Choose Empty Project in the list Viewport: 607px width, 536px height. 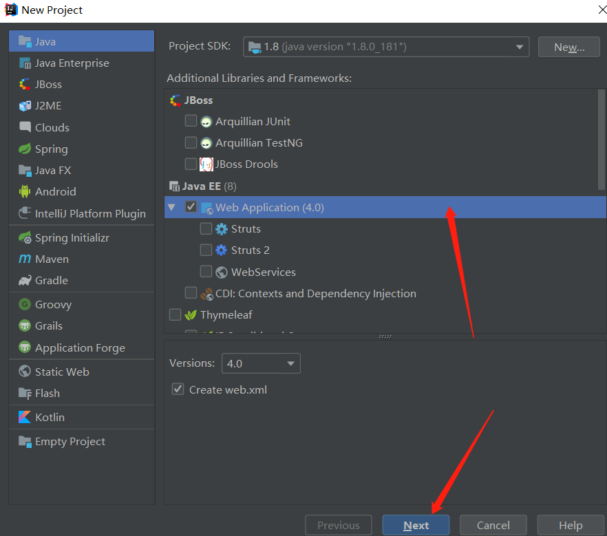tap(82, 442)
